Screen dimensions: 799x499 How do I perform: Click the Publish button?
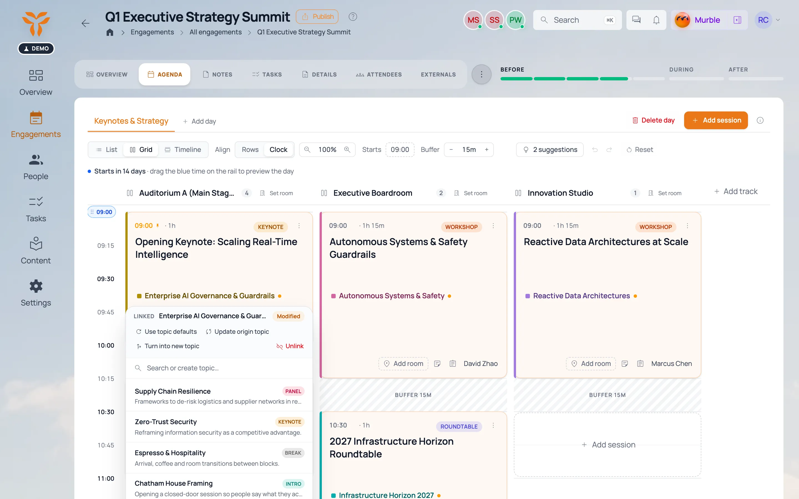pos(317,17)
